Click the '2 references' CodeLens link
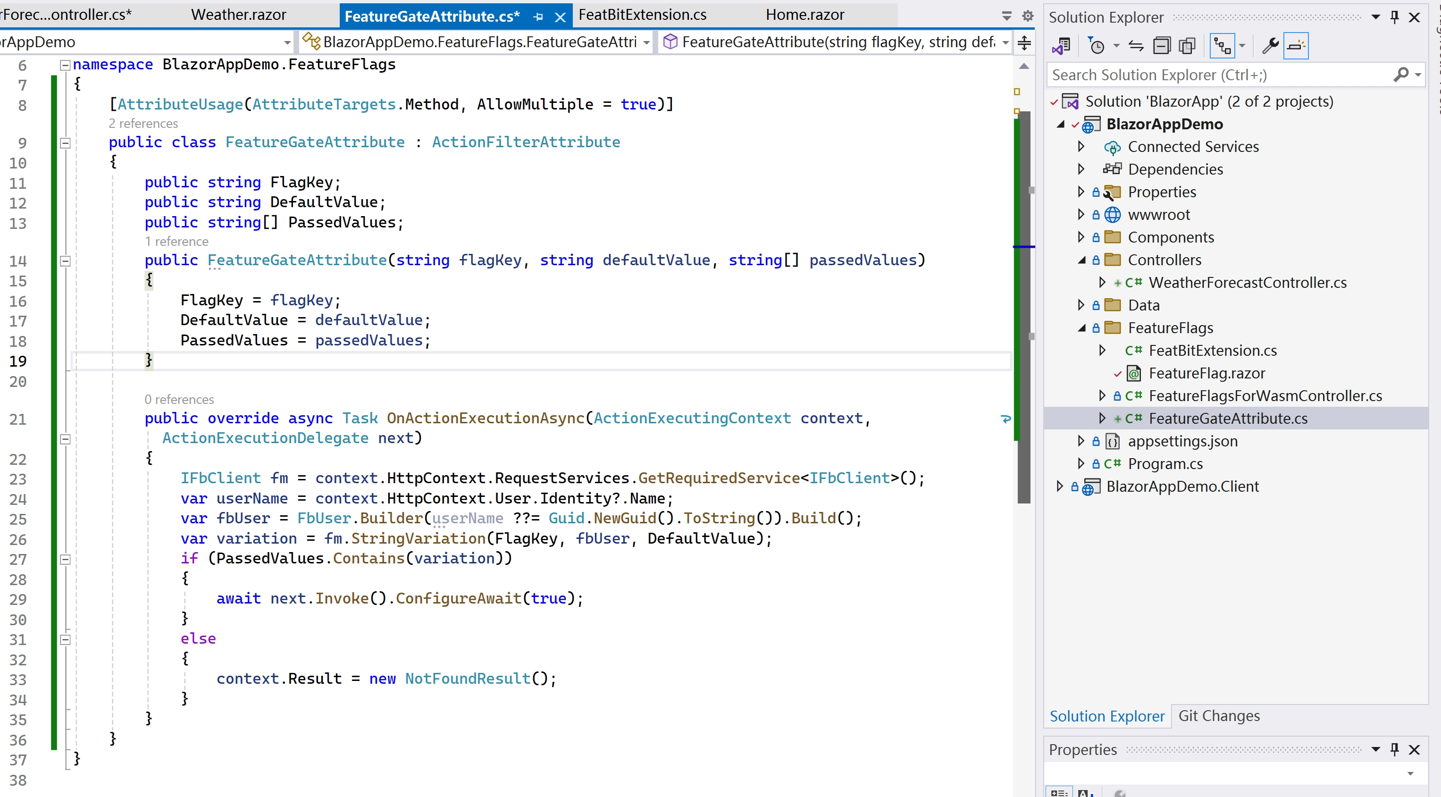Image resolution: width=1441 pixels, height=797 pixels. click(x=143, y=123)
